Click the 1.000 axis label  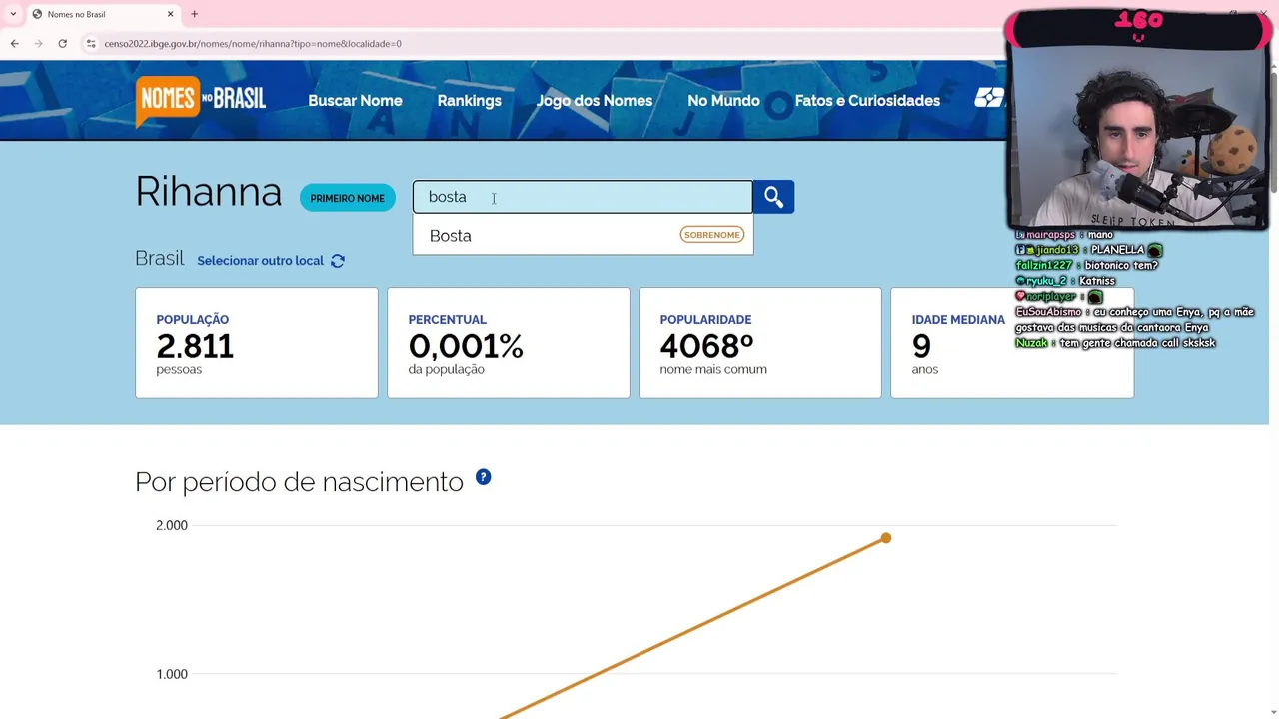(172, 674)
